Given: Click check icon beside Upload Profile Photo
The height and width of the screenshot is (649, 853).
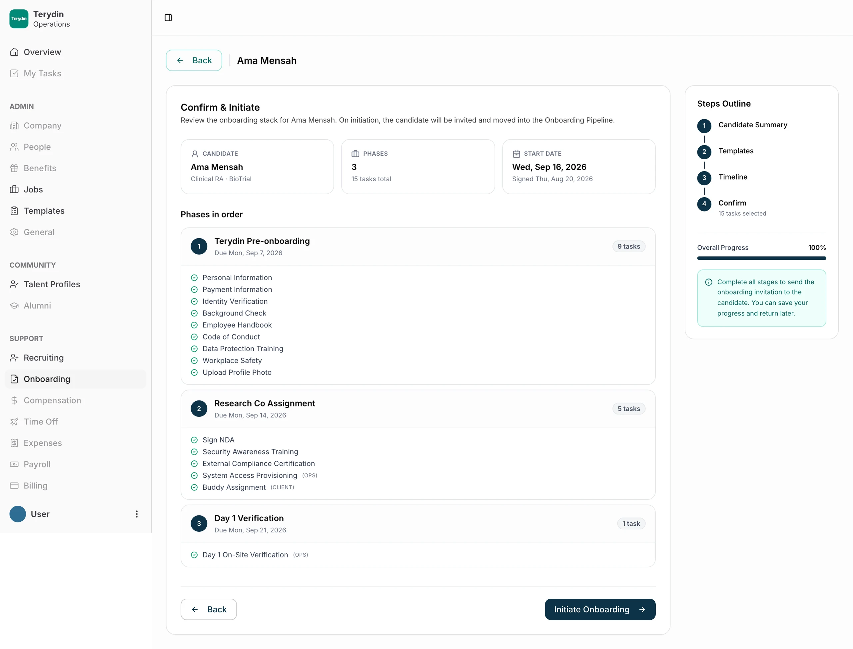Looking at the screenshot, I should point(194,373).
